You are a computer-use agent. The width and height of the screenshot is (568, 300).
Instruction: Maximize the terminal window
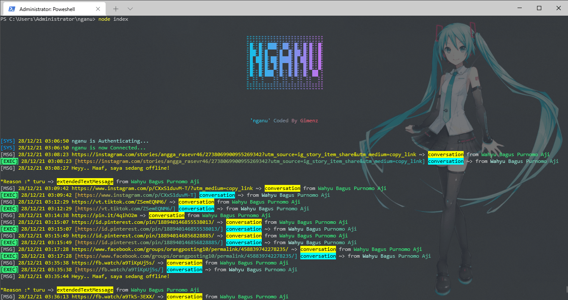coord(539,8)
